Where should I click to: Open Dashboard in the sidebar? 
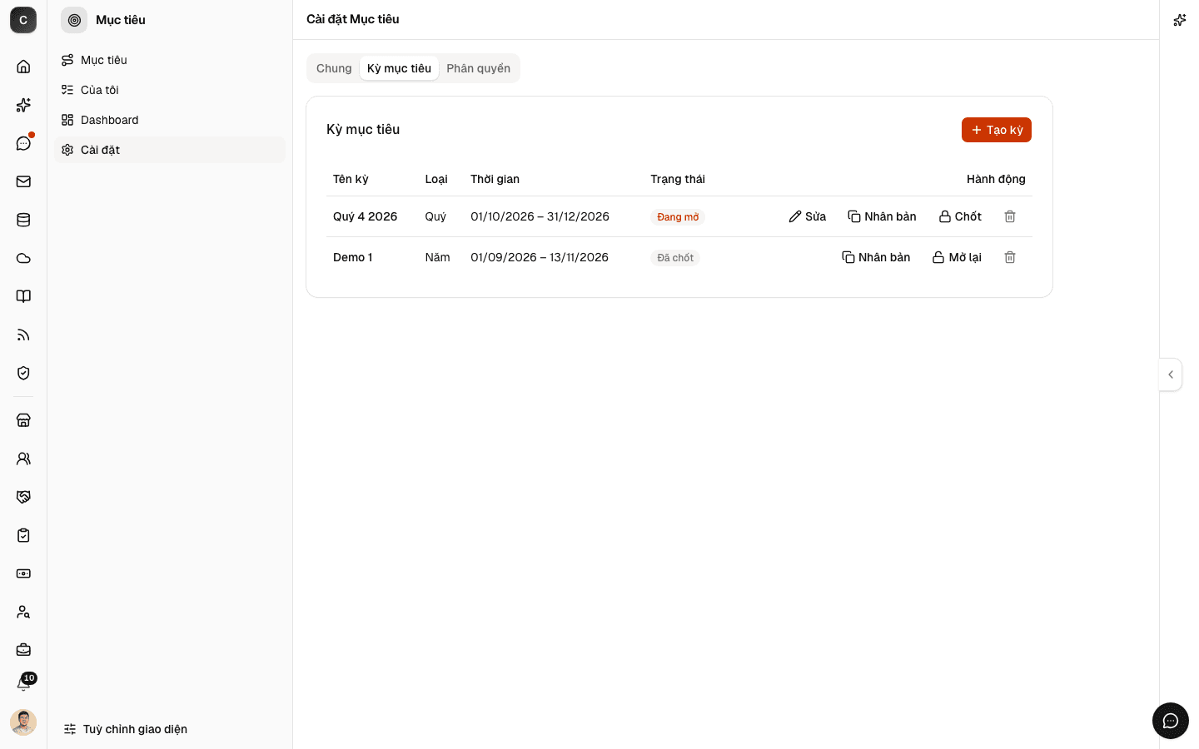click(170, 120)
